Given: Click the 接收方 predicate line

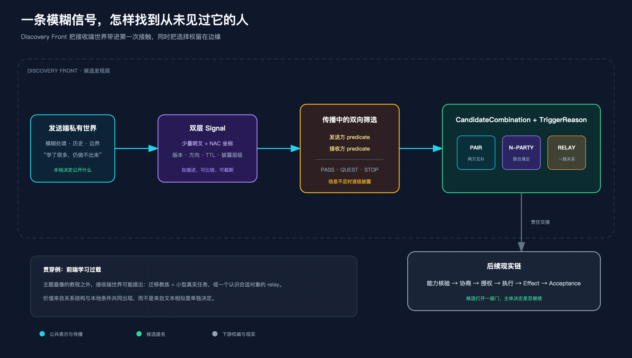Looking at the screenshot, I should 350,149.
